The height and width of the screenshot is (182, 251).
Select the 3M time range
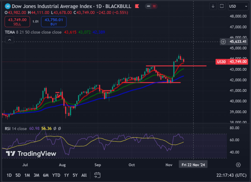pos(36,175)
